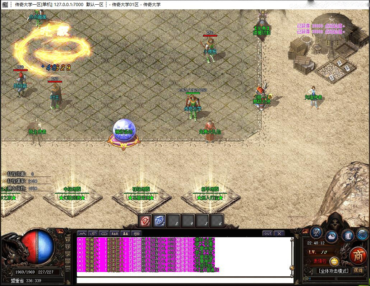This screenshot has height=286, width=370.
Task: Click the 盟重省 336:339 map coordinates
Action: click(x=26, y=281)
